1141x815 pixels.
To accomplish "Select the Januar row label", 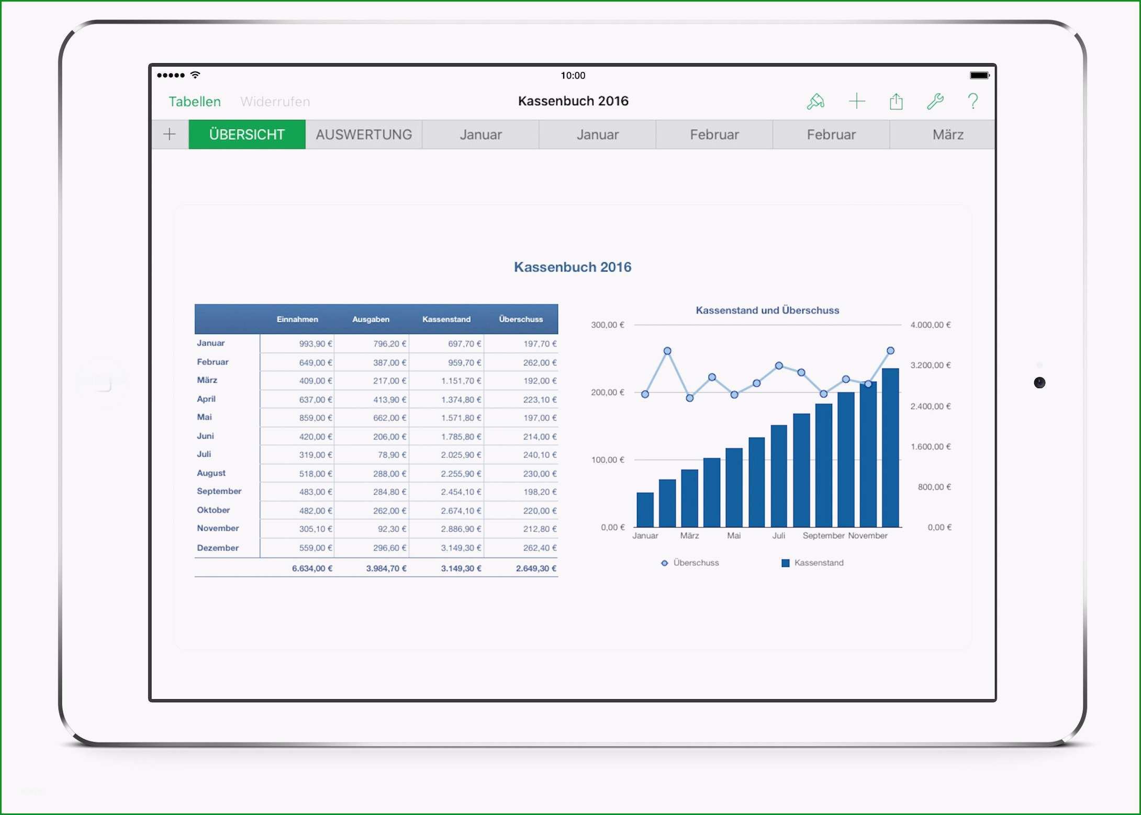I will click(211, 343).
